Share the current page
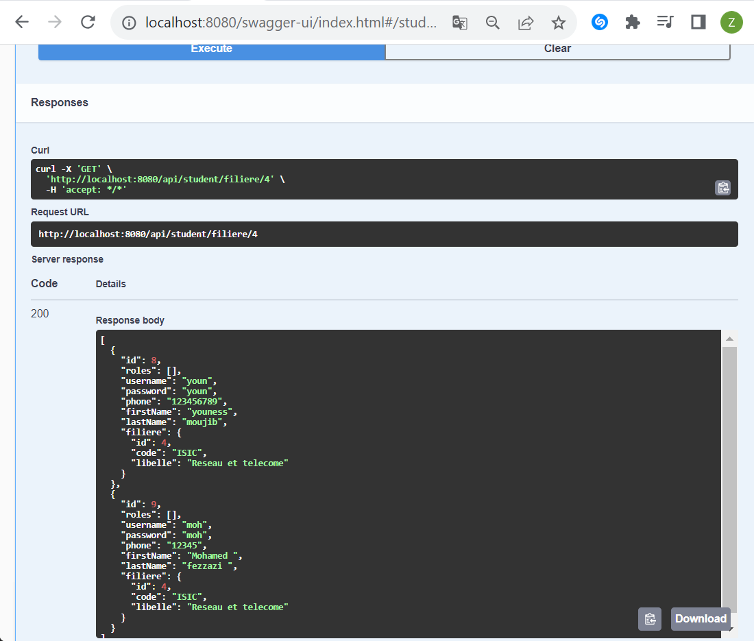The image size is (754, 641). tap(525, 22)
